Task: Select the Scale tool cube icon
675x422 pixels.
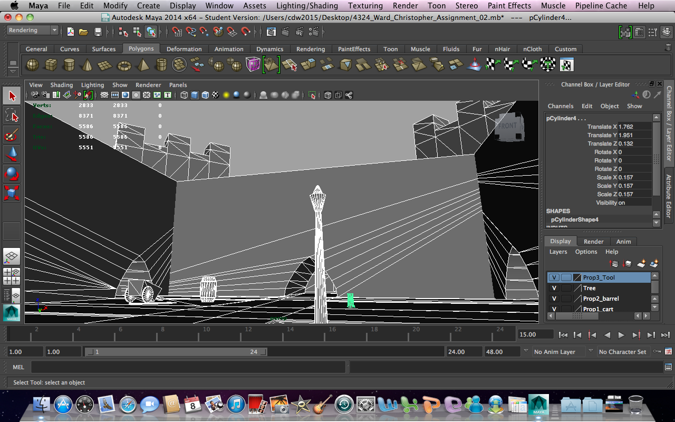Action: coord(12,192)
